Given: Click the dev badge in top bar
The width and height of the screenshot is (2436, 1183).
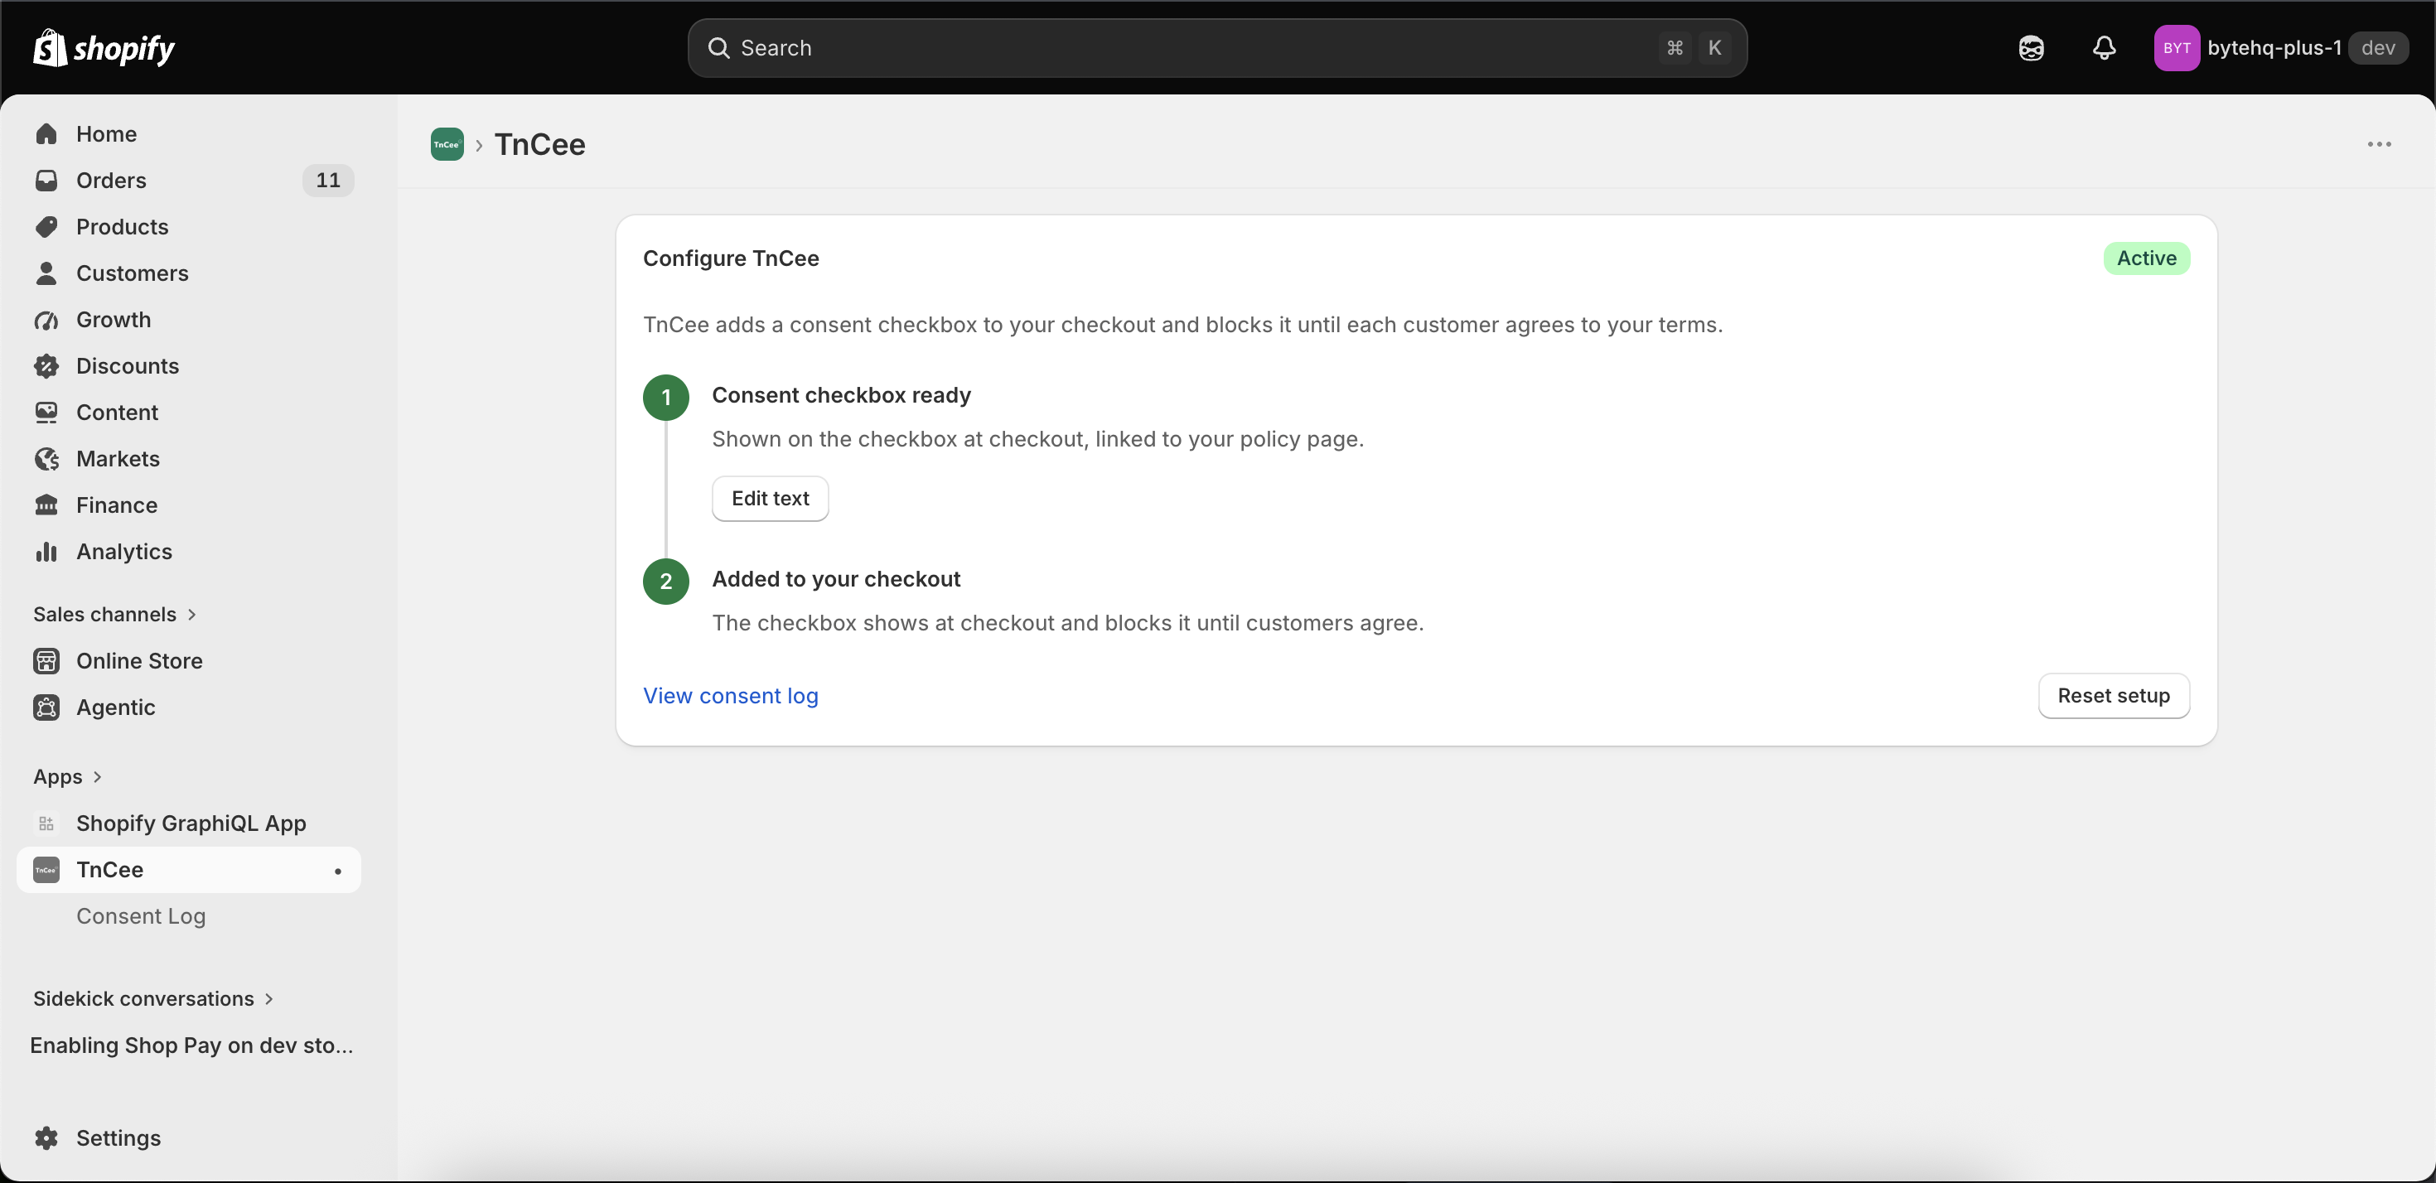Looking at the screenshot, I should point(2377,48).
